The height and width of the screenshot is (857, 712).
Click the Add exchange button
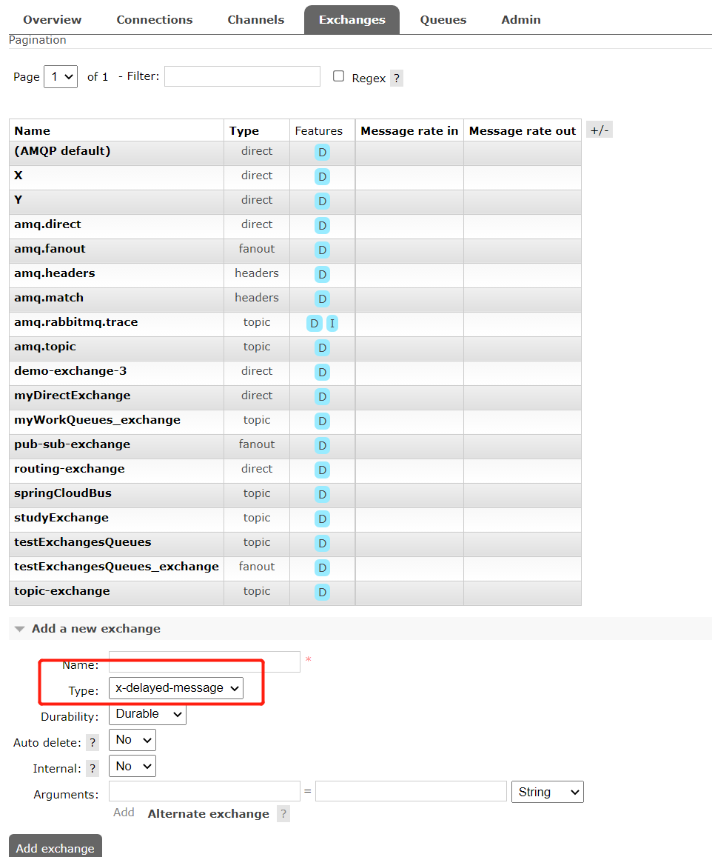(x=56, y=847)
